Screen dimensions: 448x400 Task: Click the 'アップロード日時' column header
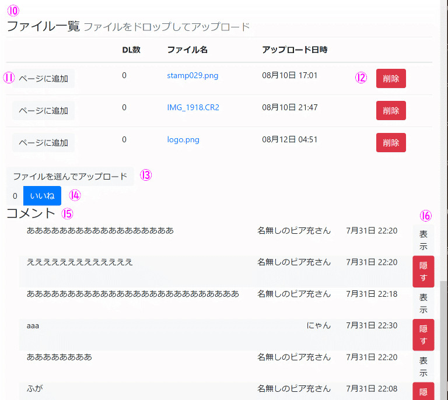(x=295, y=50)
